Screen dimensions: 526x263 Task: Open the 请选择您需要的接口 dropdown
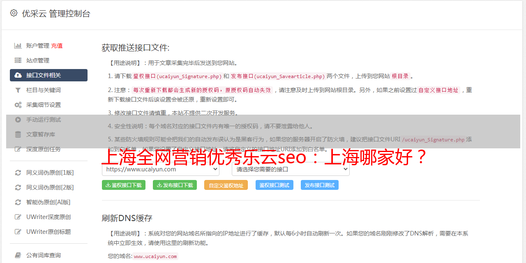[291, 169]
